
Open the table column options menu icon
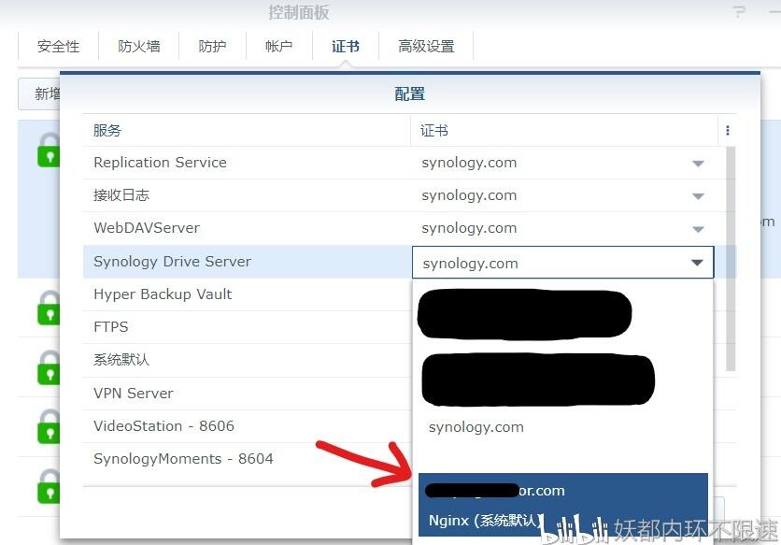click(727, 131)
